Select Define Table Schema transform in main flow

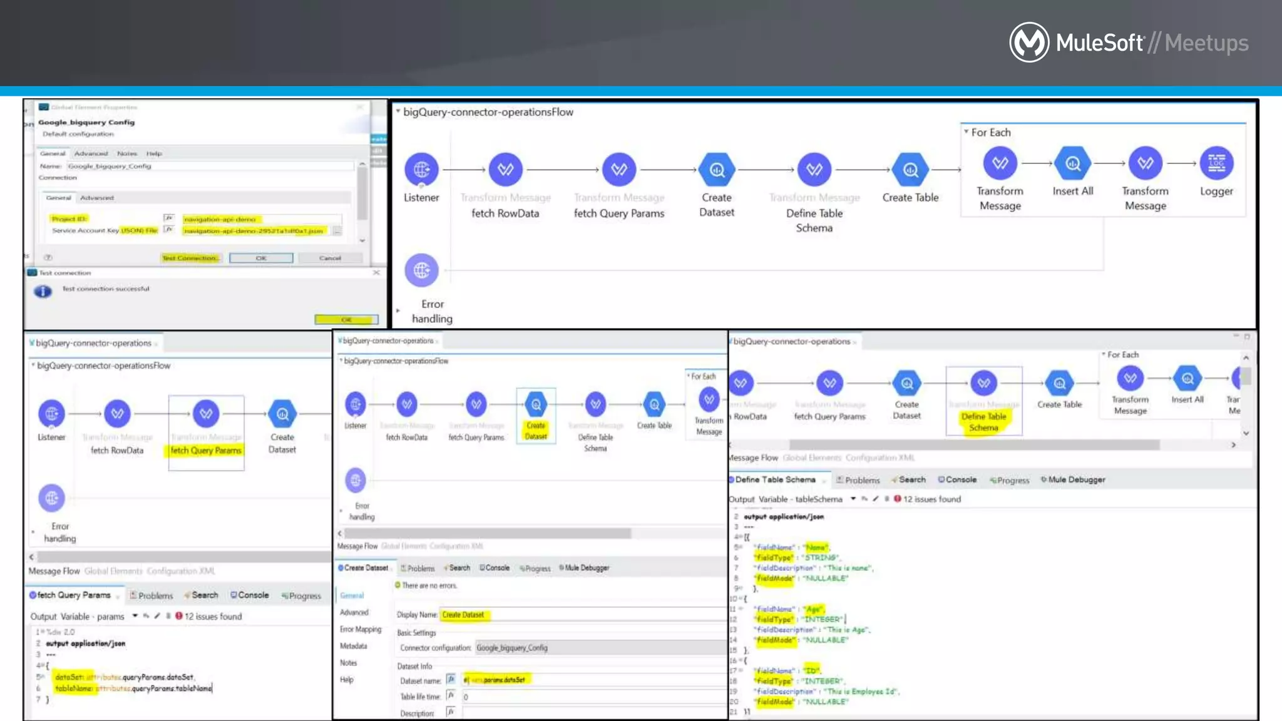[814, 169]
